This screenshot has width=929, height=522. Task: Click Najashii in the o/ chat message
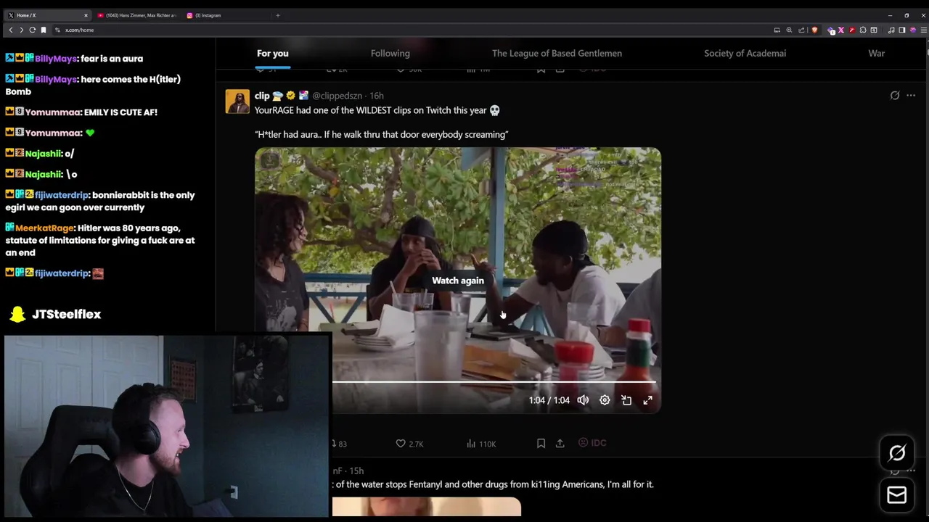tap(43, 154)
